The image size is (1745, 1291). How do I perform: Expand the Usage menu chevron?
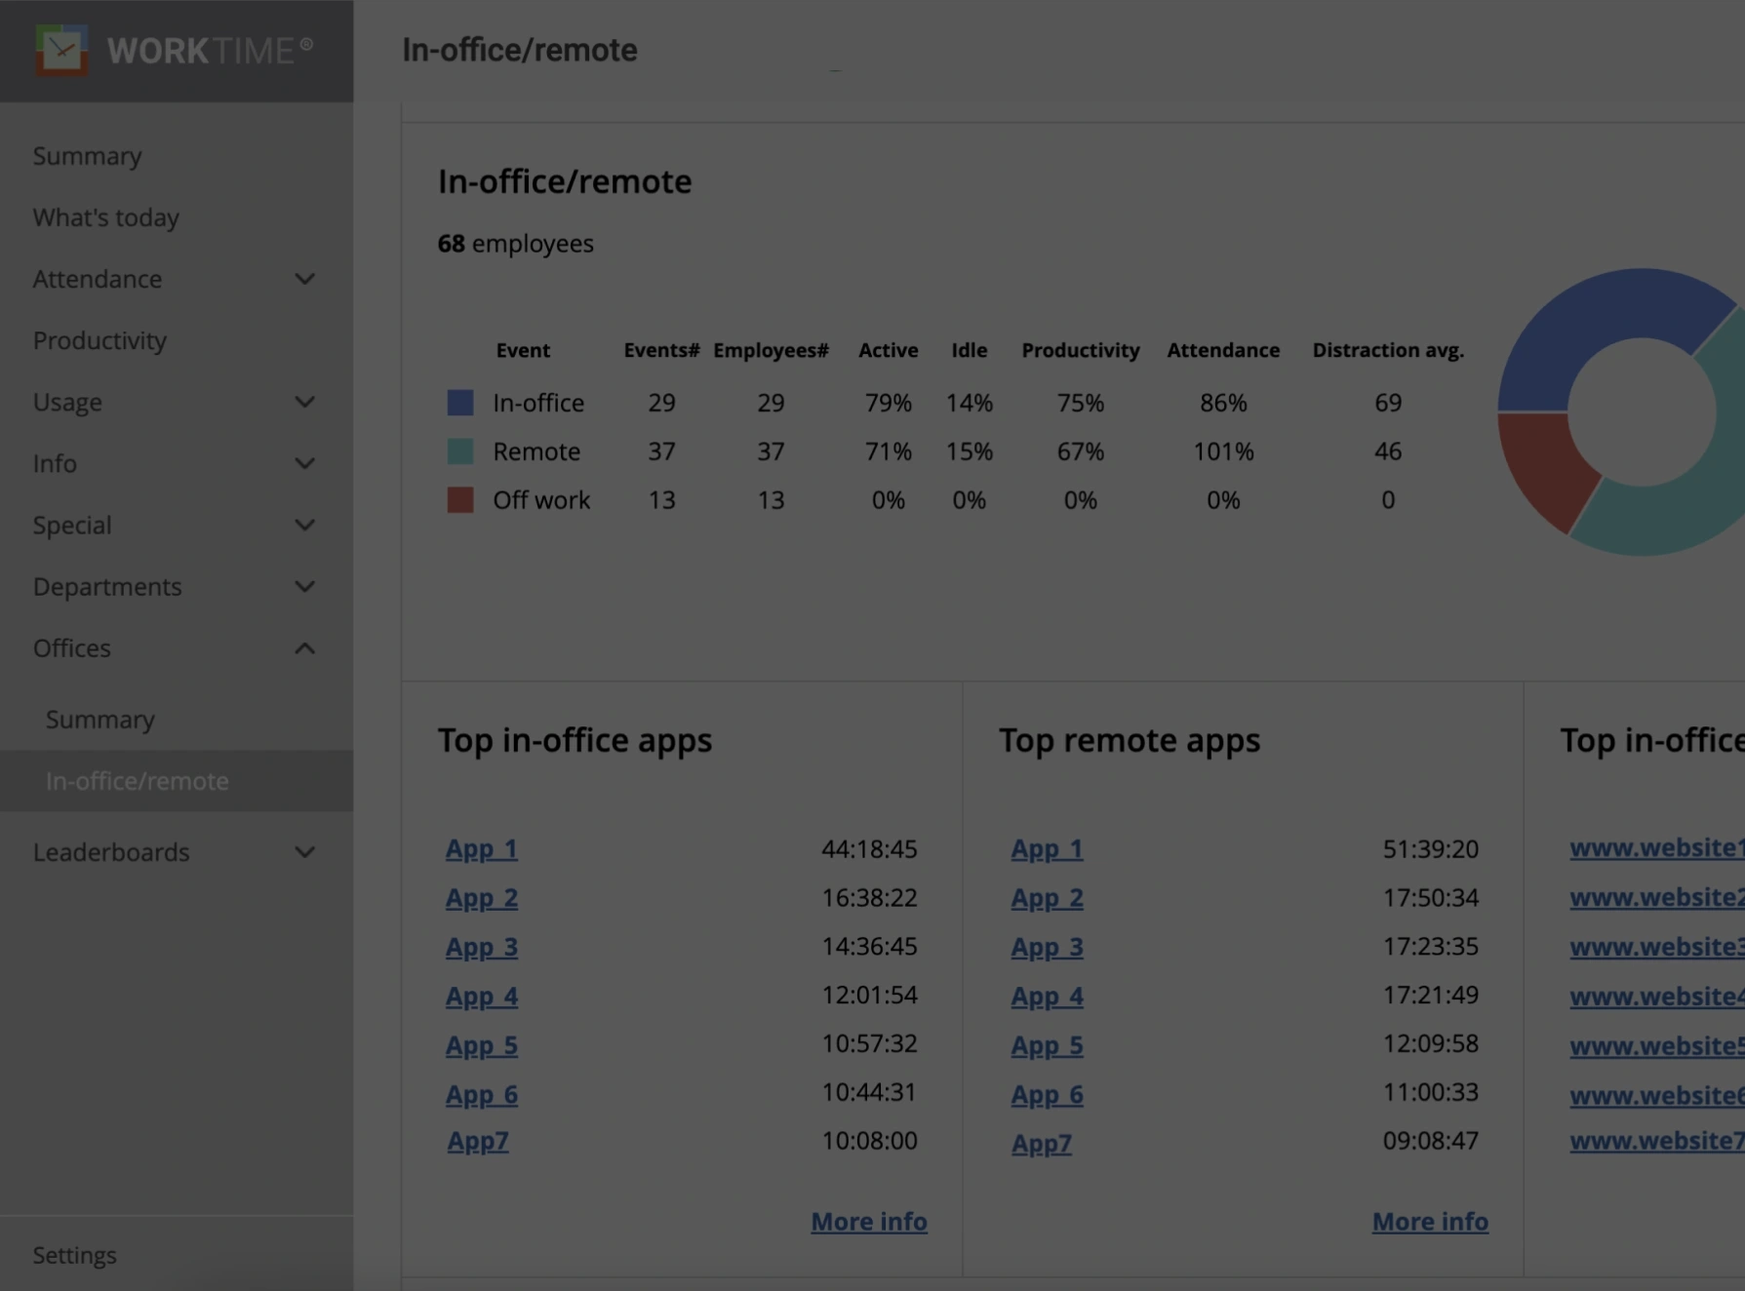(x=305, y=402)
